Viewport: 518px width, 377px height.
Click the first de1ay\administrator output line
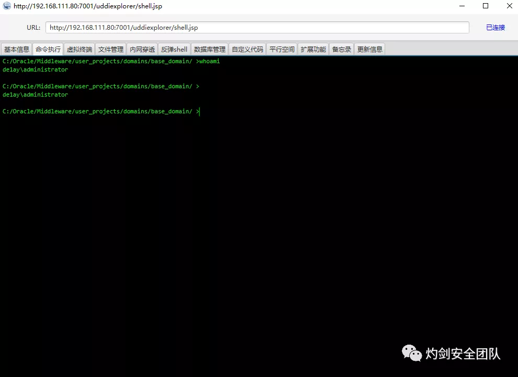click(36, 69)
